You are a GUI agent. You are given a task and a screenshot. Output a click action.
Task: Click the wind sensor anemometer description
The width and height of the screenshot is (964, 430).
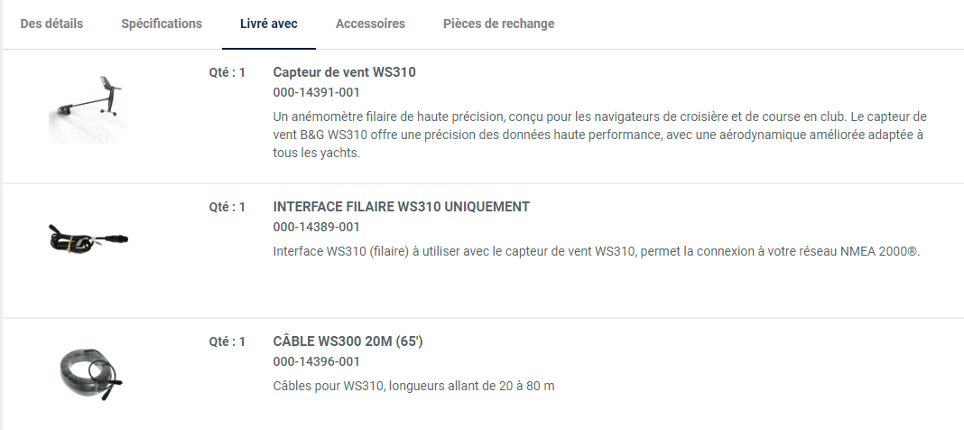tap(599, 135)
